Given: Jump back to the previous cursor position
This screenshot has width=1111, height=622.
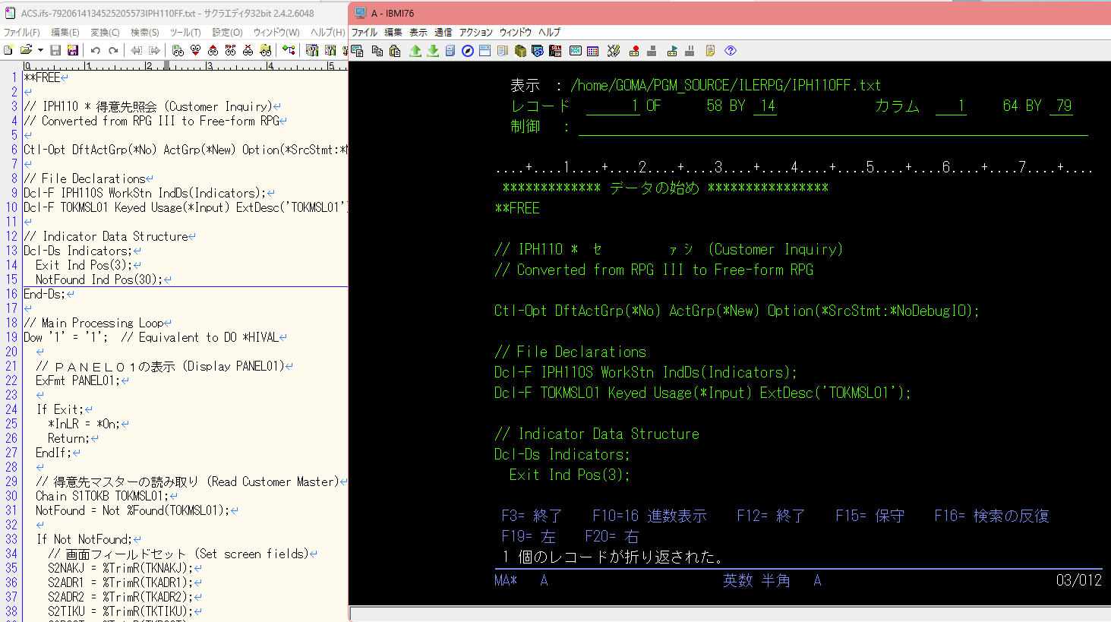Looking at the screenshot, I should [137, 50].
